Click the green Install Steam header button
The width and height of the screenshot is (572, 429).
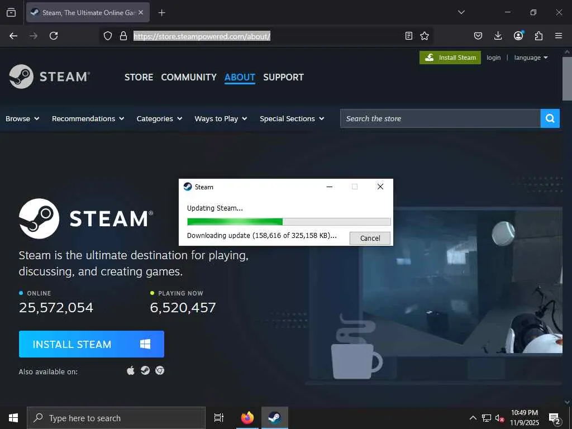(x=450, y=58)
